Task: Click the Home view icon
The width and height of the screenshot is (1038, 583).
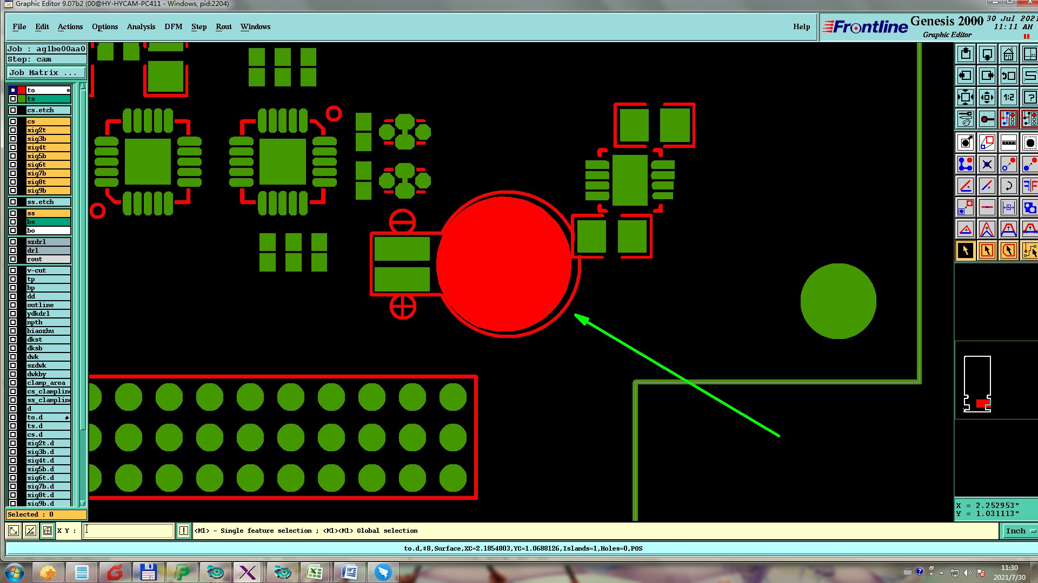Action: click(1008, 54)
